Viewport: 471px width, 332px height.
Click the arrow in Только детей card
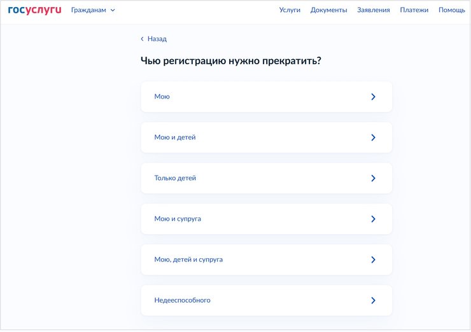point(373,178)
